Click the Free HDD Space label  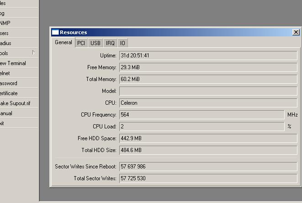point(97,138)
